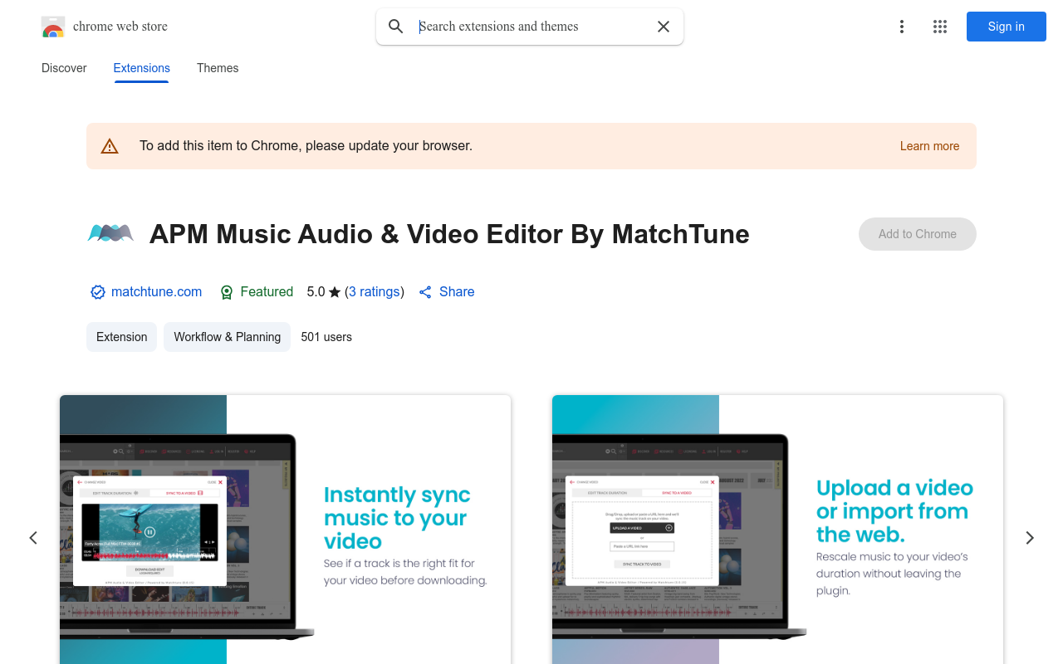Click the Featured badge icon

(x=227, y=292)
